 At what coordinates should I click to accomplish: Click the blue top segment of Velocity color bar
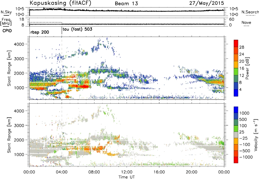236,110
